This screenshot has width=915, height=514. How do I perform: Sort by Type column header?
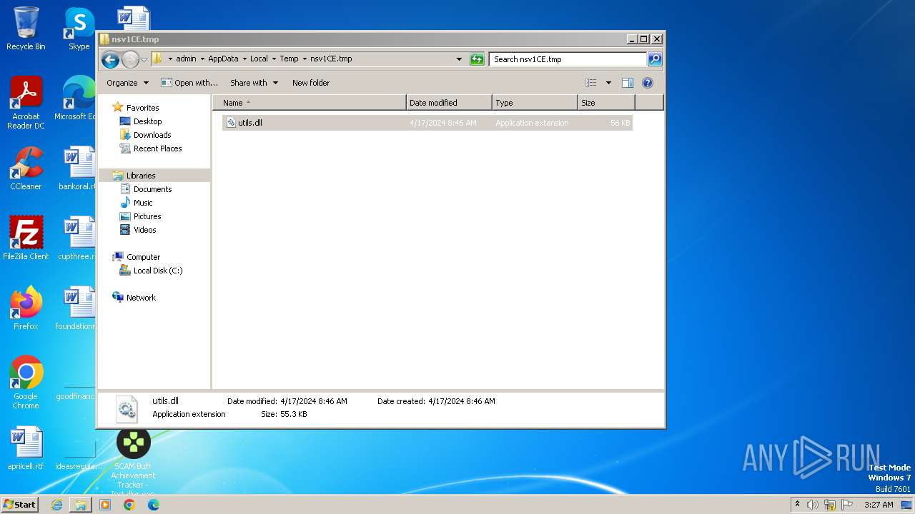click(x=535, y=103)
